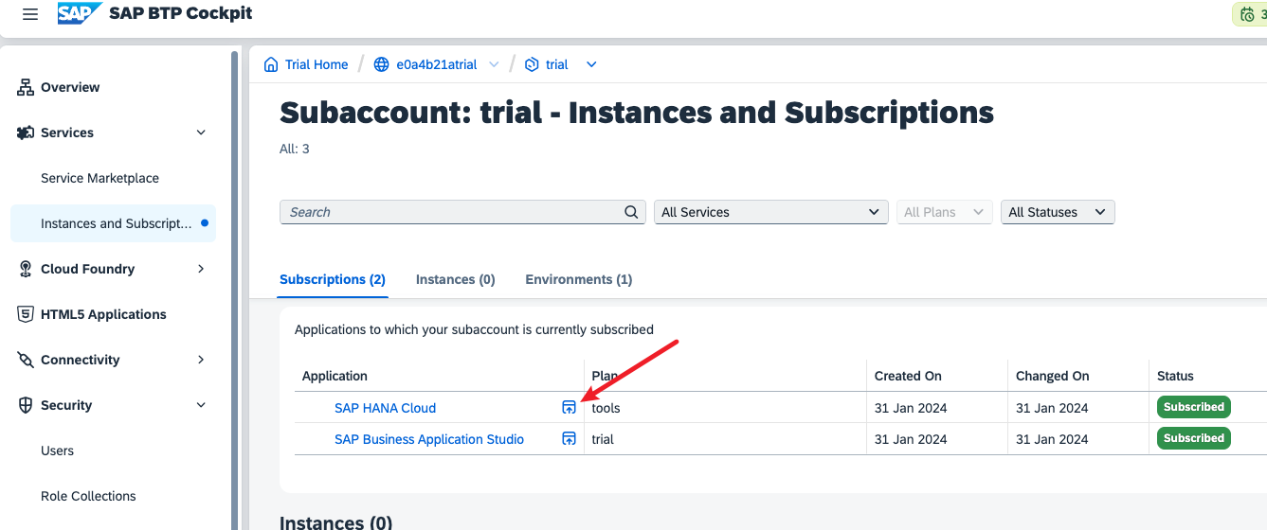
Task: Click the calendar icon in top right
Action: click(x=1247, y=14)
